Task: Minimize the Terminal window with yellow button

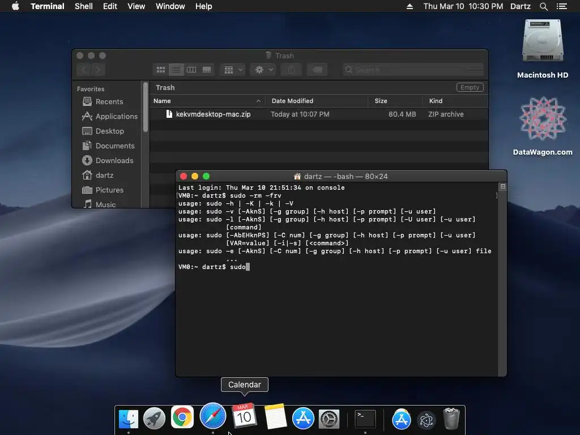Action: click(x=195, y=176)
